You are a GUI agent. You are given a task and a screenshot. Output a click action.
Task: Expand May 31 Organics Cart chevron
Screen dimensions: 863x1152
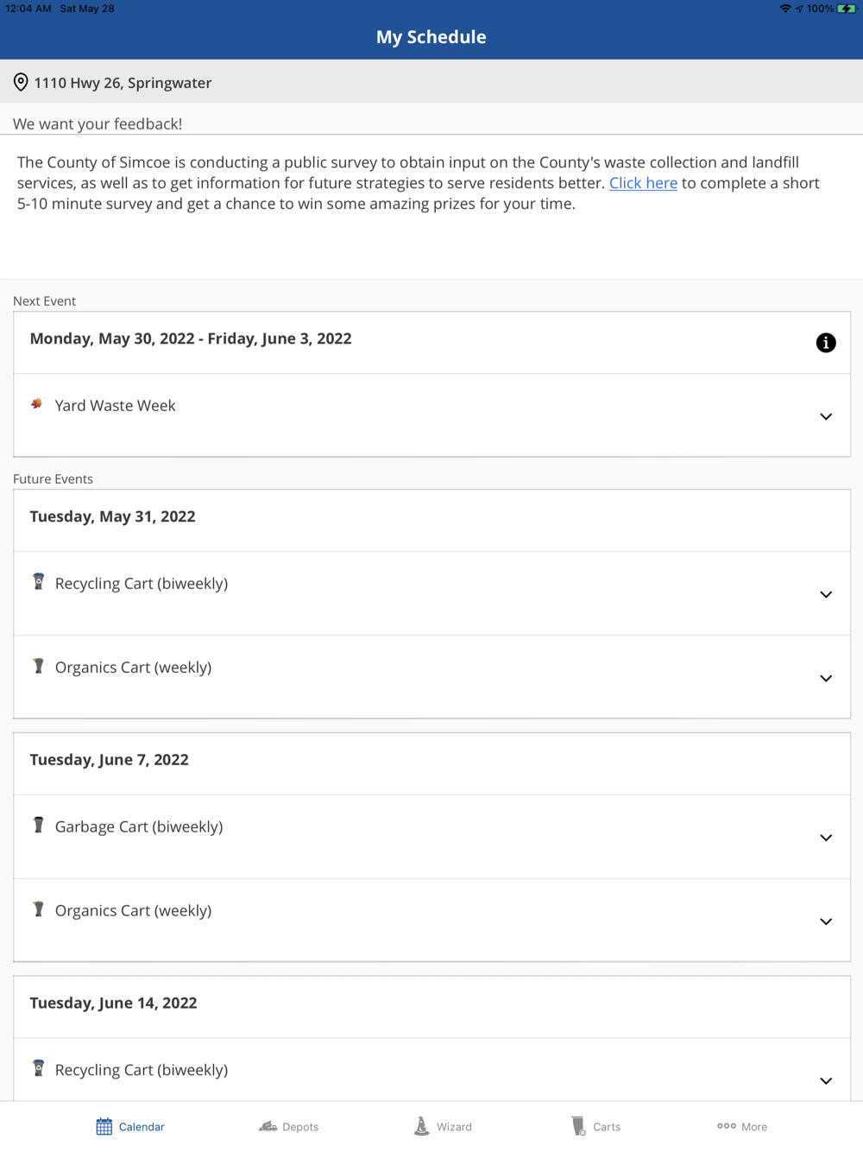pos(825,678)
